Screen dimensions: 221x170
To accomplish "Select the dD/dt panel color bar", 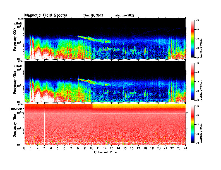I will [x=193, y=82].
